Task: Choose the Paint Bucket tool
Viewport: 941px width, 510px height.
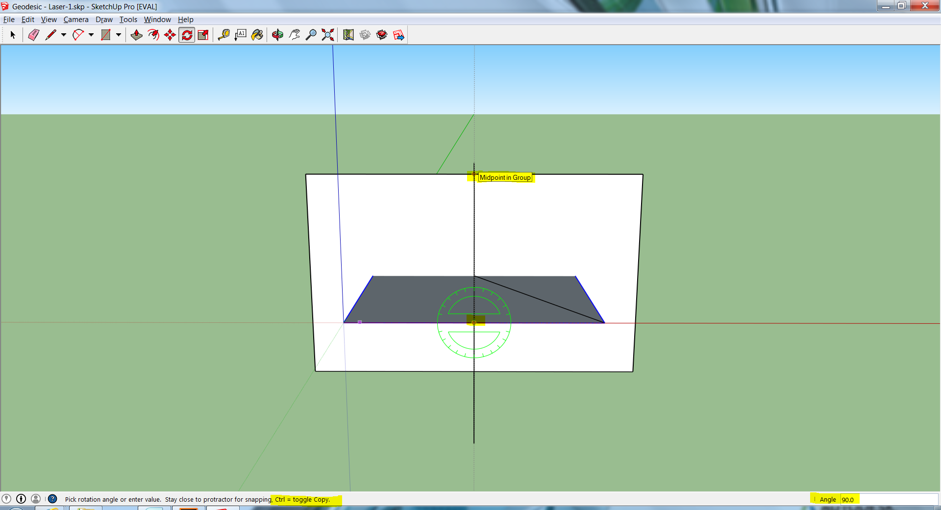Action: coord(257,35)
